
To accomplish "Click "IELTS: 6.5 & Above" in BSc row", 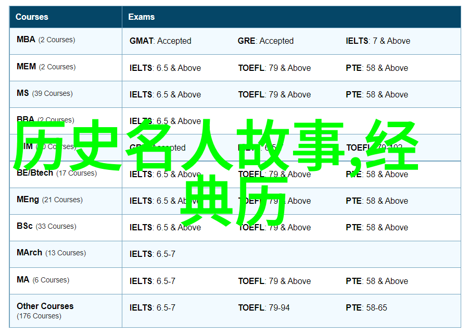I will [x=165, y=228].
